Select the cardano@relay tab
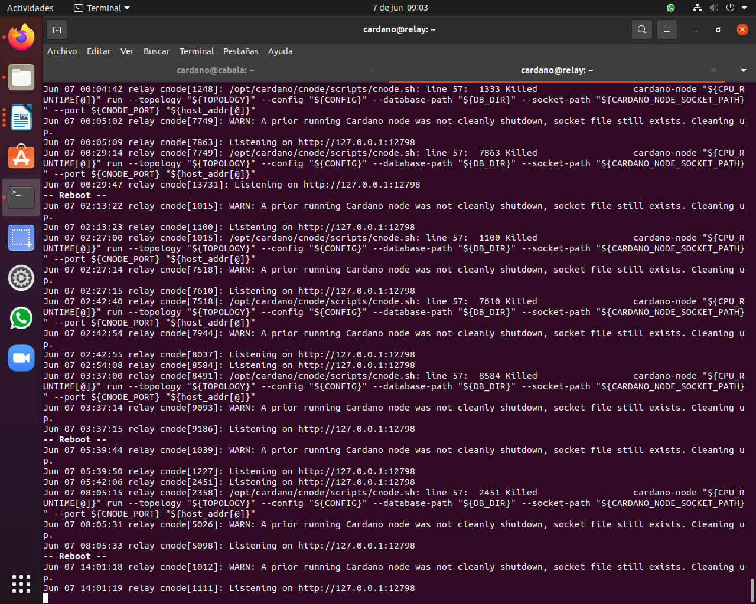 (x=557, y=70)
